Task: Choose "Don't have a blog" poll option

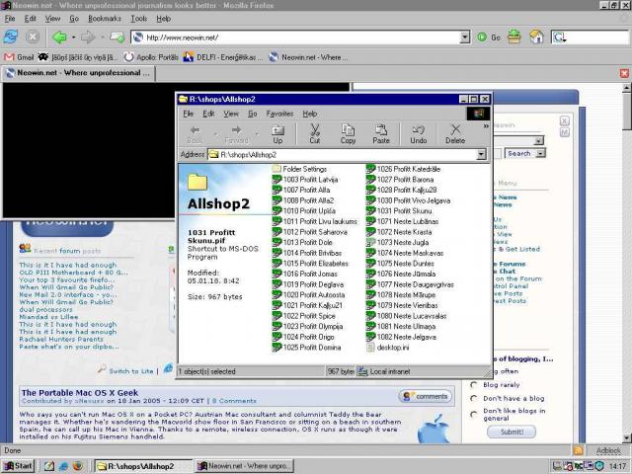Action: point(475,398)
